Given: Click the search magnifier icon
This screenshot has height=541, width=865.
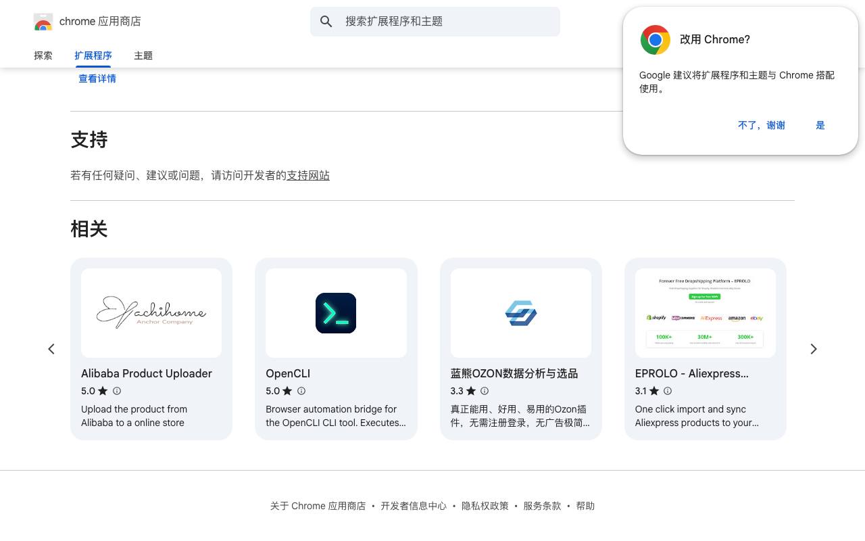Looking at the screenshot, I should [x=326, y=22].
